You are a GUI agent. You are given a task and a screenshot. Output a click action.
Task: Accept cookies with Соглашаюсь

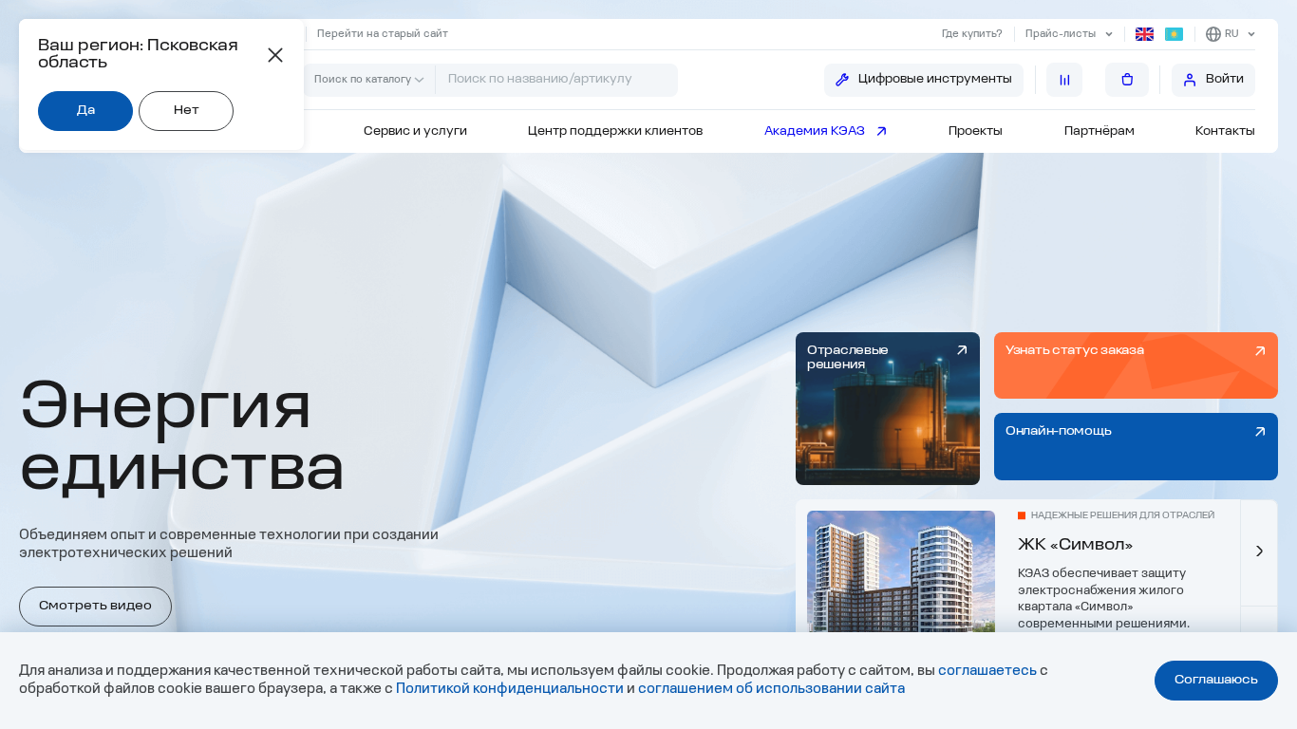coord(1216,681)
